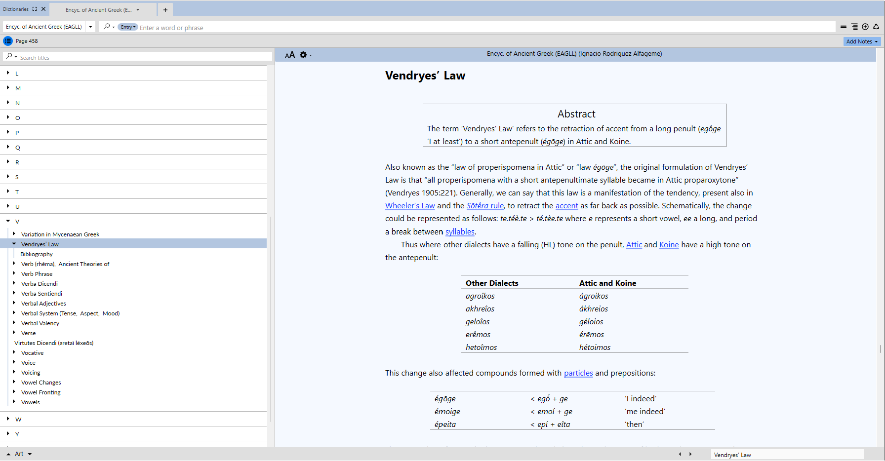The width and height of the screenshot is (885, 461).
Task: Expand the L section
Action: tap(8, 73)
